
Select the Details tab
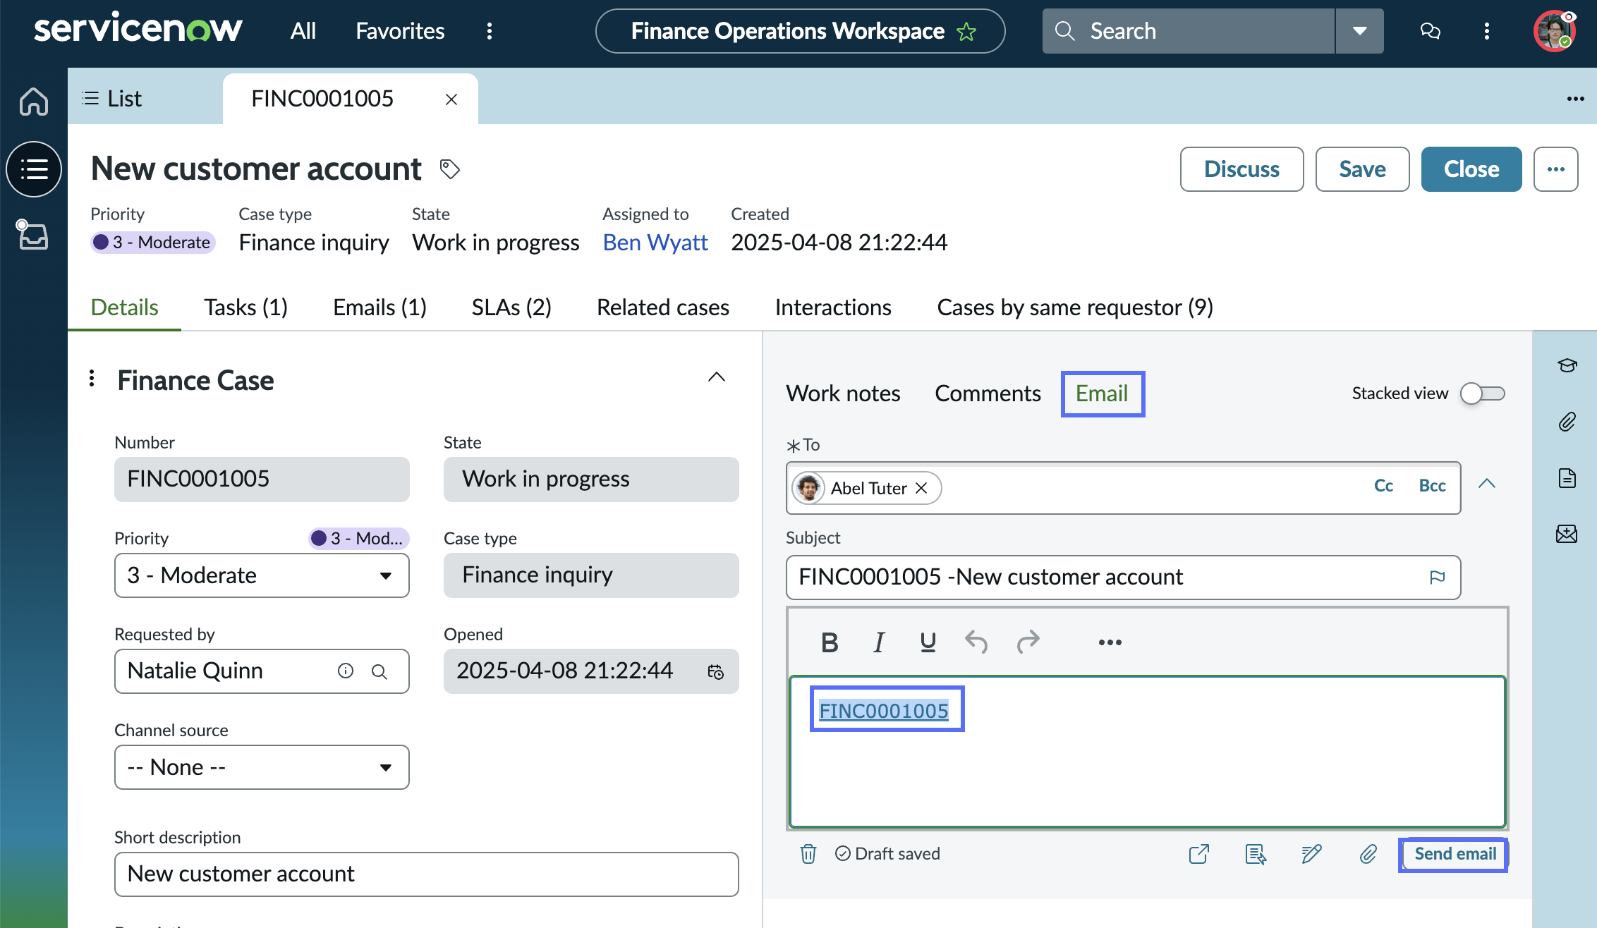point(125,307)
